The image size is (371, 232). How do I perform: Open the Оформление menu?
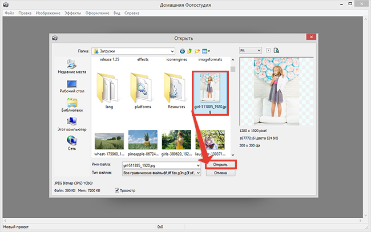click(97, 13)
